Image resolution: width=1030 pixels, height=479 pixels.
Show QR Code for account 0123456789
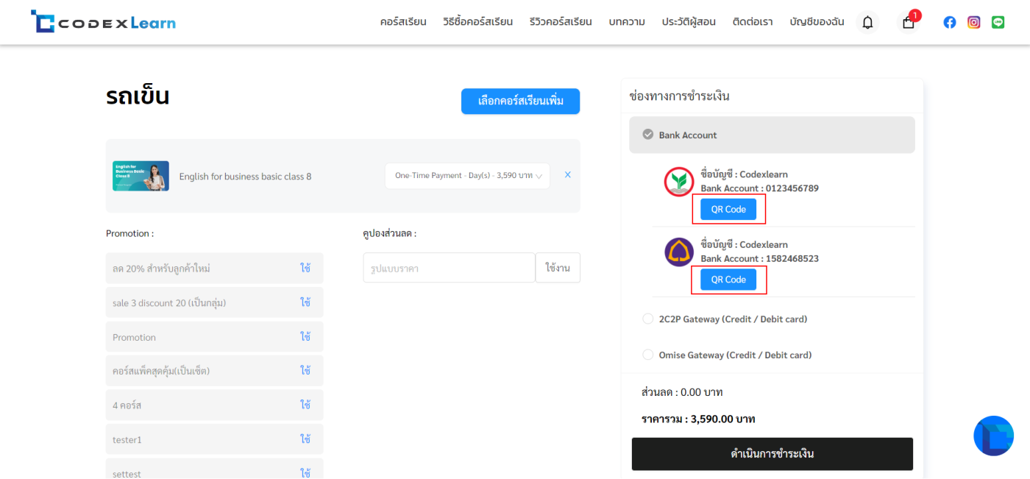(x=728, y=210)
